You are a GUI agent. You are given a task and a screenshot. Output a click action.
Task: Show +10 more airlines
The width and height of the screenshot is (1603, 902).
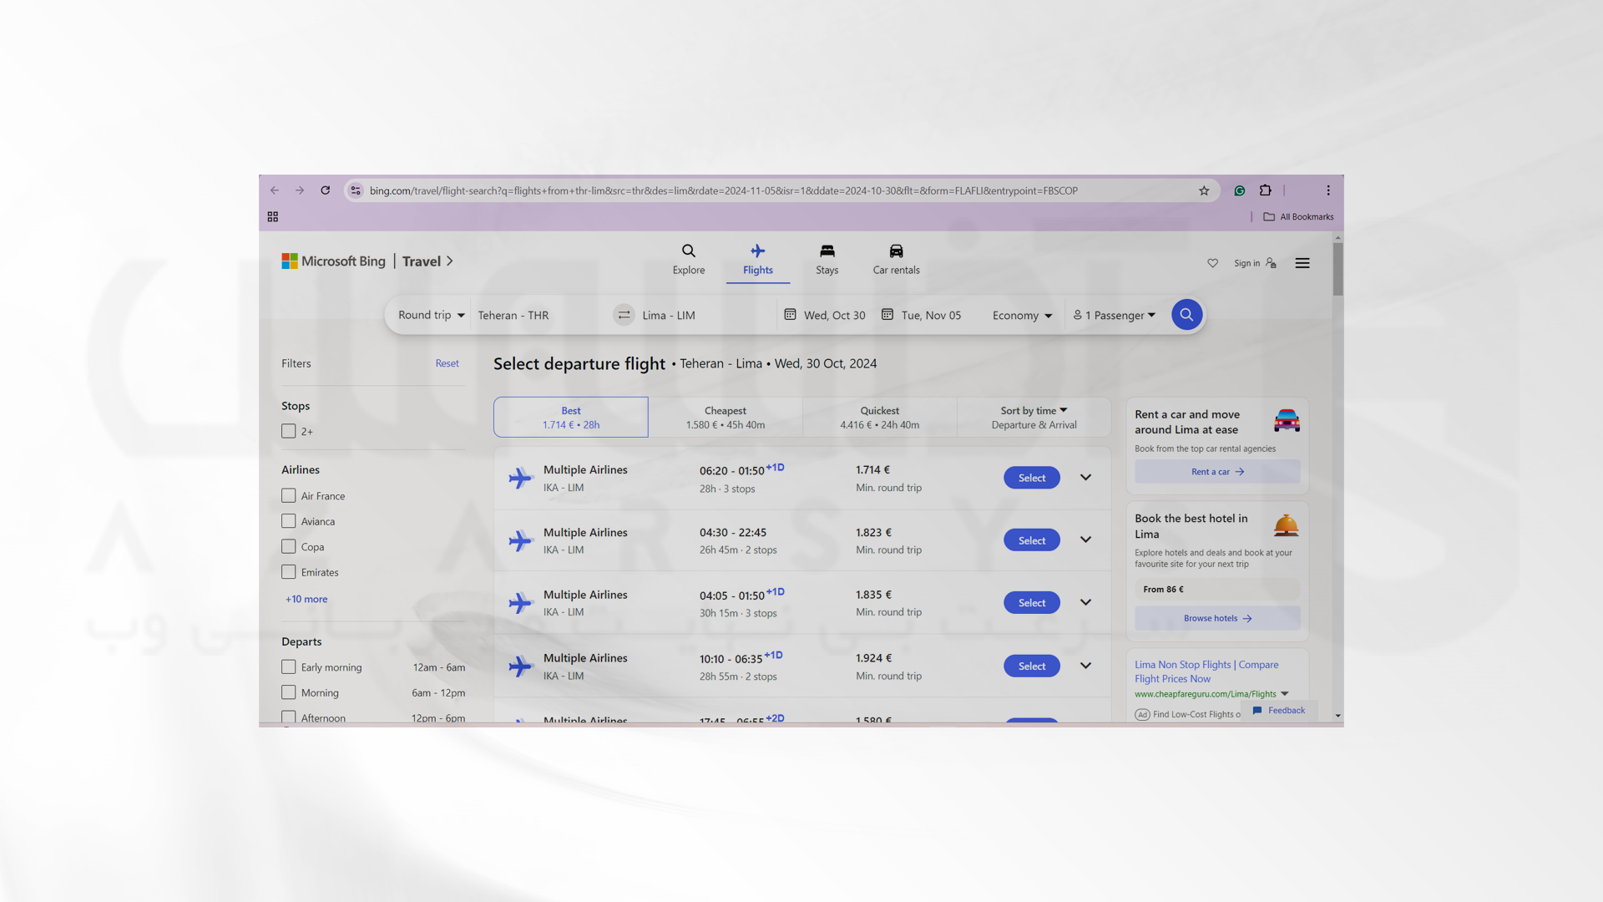coord(306,600)
